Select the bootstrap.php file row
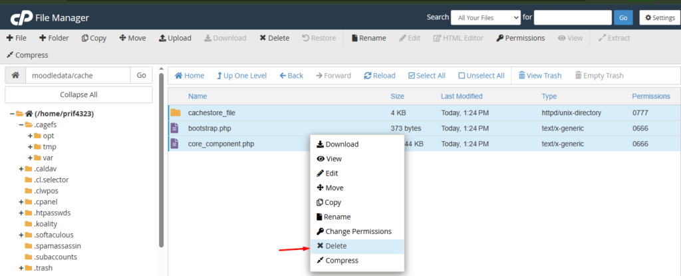This screenshot has width=681, height=276. tap(424, 128)
